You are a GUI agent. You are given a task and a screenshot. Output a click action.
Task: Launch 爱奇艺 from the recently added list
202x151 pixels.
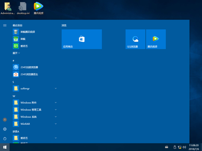coord(25,46)
